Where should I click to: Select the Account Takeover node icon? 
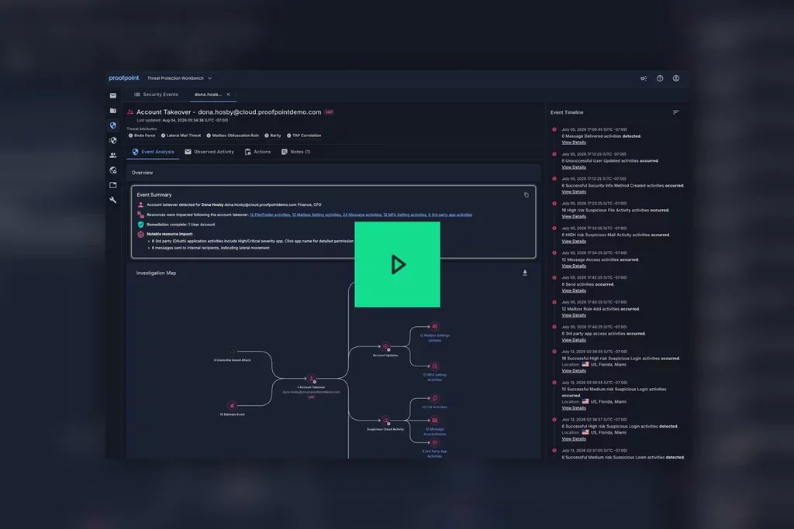[x=312, y=378]
